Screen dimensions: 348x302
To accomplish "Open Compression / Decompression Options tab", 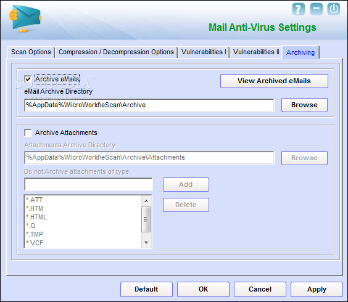I will (x=116, y=52).
